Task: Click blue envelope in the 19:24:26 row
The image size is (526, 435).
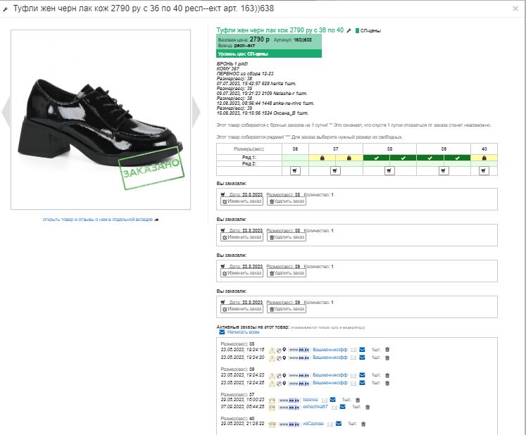Action: pyautogui.click(x=362, y=383)
